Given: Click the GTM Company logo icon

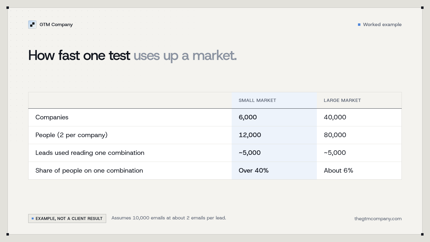Looking at the screenshot, I should 32,24.
